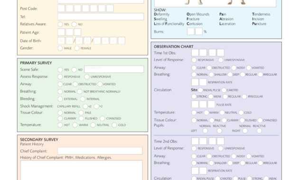
Task: Click the first 1st Obs Respiration Rate box
Action: point(195,82)
